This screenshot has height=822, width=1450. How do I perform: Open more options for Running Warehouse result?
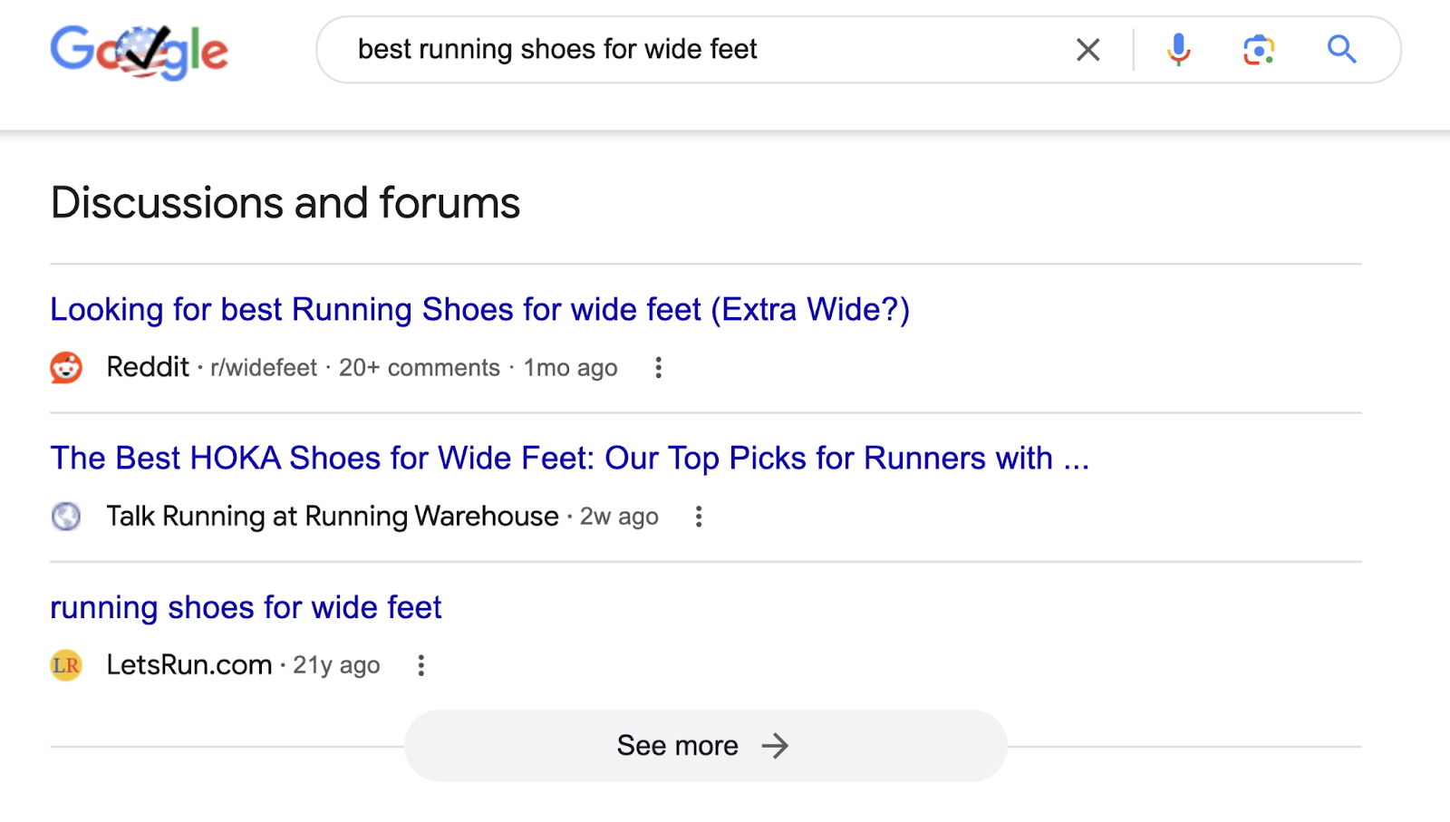tap(699, 517)
